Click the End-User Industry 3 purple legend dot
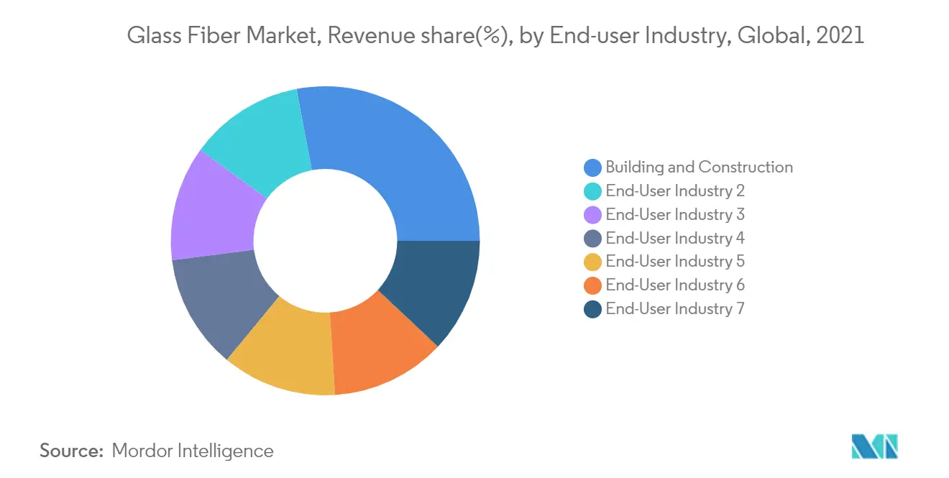This screenshot has width=949, height=478. coord(593,215)
